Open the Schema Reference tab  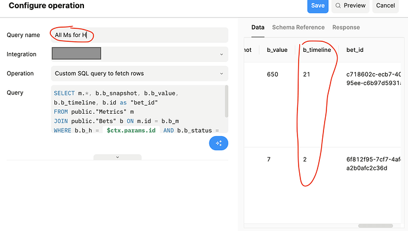tap(298, 28)
